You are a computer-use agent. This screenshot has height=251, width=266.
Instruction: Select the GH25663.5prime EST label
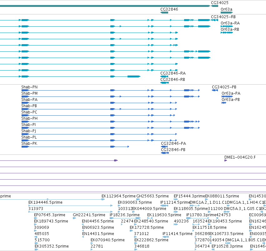tap(153, 196)
